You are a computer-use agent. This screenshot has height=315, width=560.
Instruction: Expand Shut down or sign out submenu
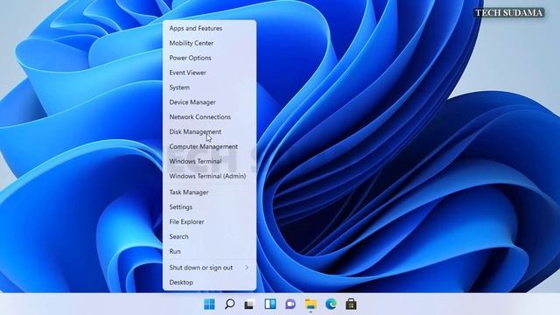209,268
